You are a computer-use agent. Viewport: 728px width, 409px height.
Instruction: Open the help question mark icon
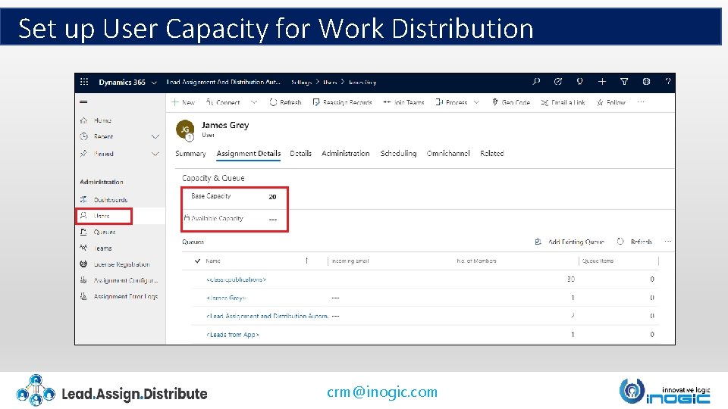pos(667,82)
